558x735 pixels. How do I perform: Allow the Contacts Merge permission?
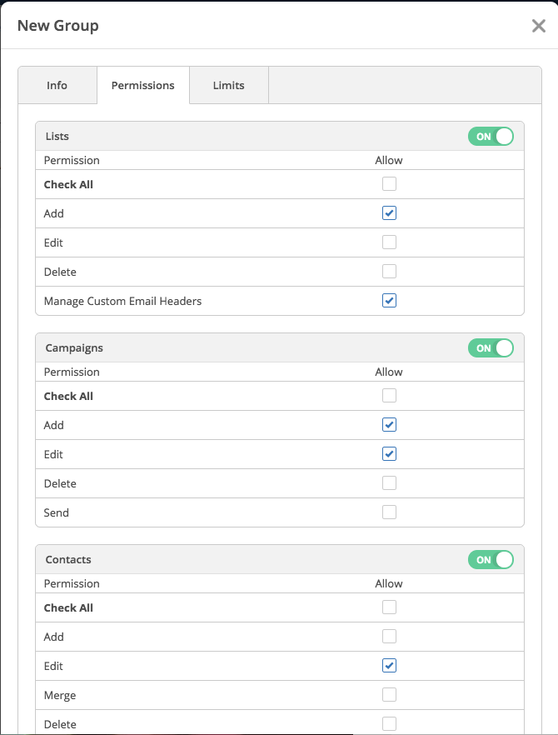coord(389,695)
